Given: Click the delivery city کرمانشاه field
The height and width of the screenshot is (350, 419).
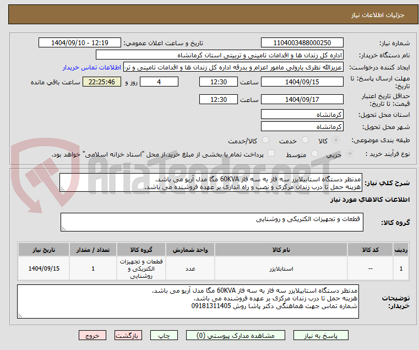Looking at the screenshot, I should tap(302, 127).
